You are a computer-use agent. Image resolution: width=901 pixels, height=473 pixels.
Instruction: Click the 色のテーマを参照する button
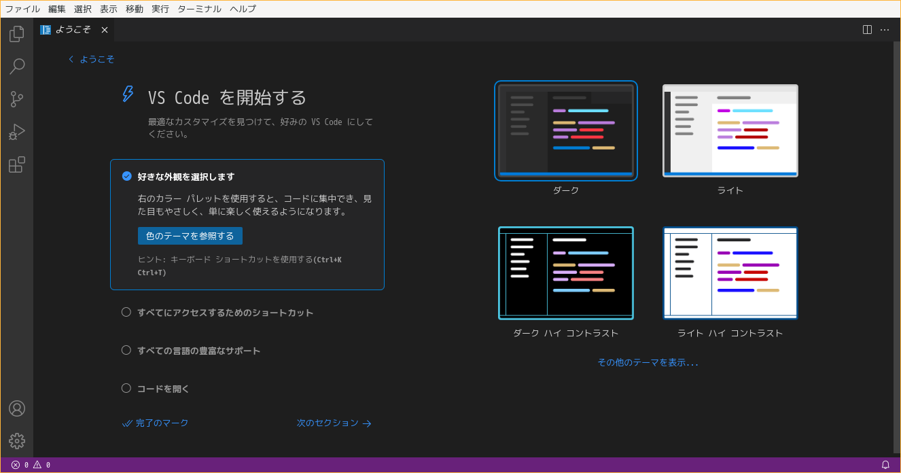tap(190, 236)
